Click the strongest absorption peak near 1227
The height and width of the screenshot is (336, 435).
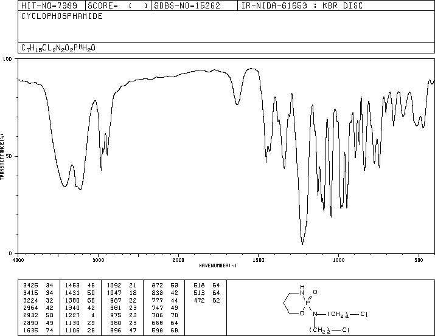302,243
